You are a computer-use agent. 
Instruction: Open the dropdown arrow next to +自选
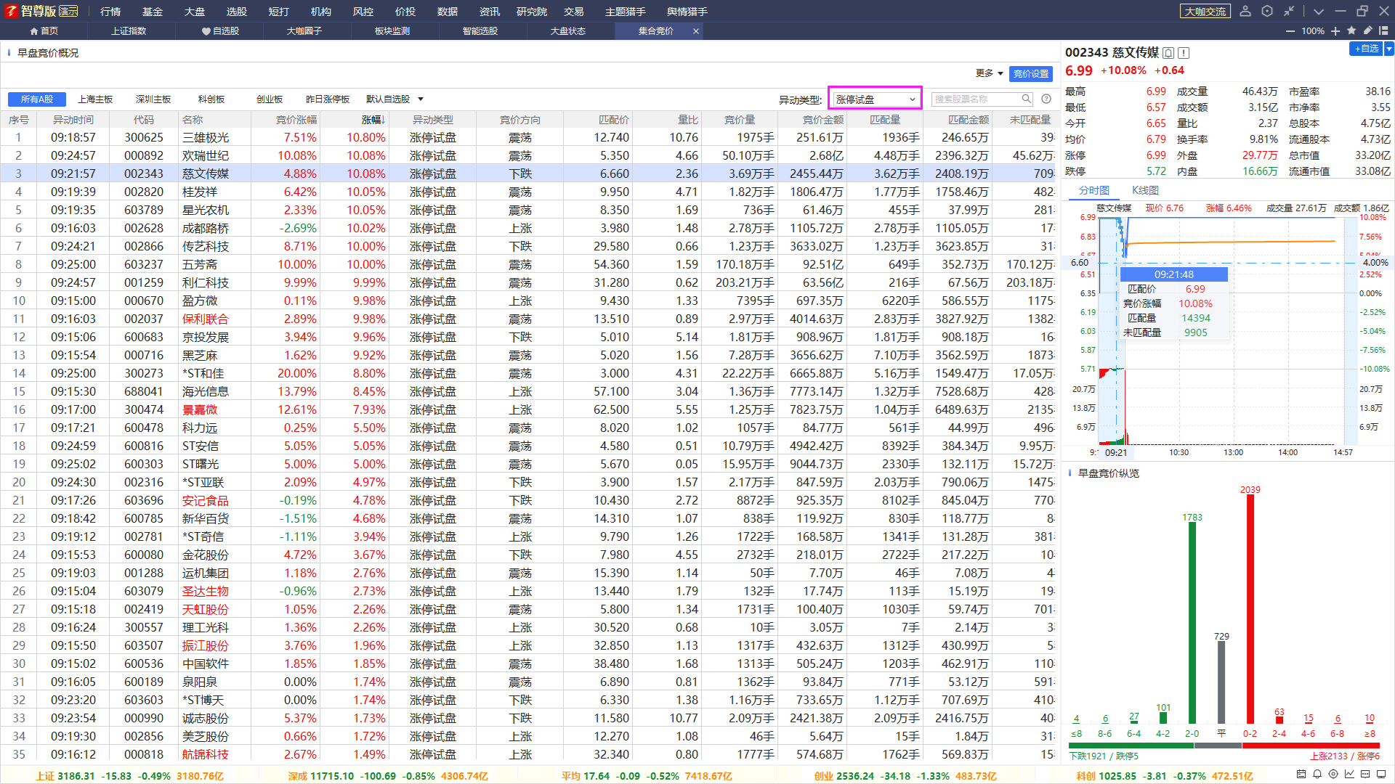pos(1388,49)
